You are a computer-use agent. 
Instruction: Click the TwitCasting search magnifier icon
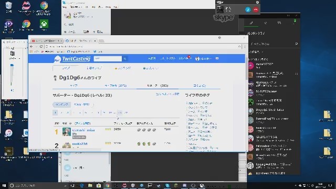[125, 58]
